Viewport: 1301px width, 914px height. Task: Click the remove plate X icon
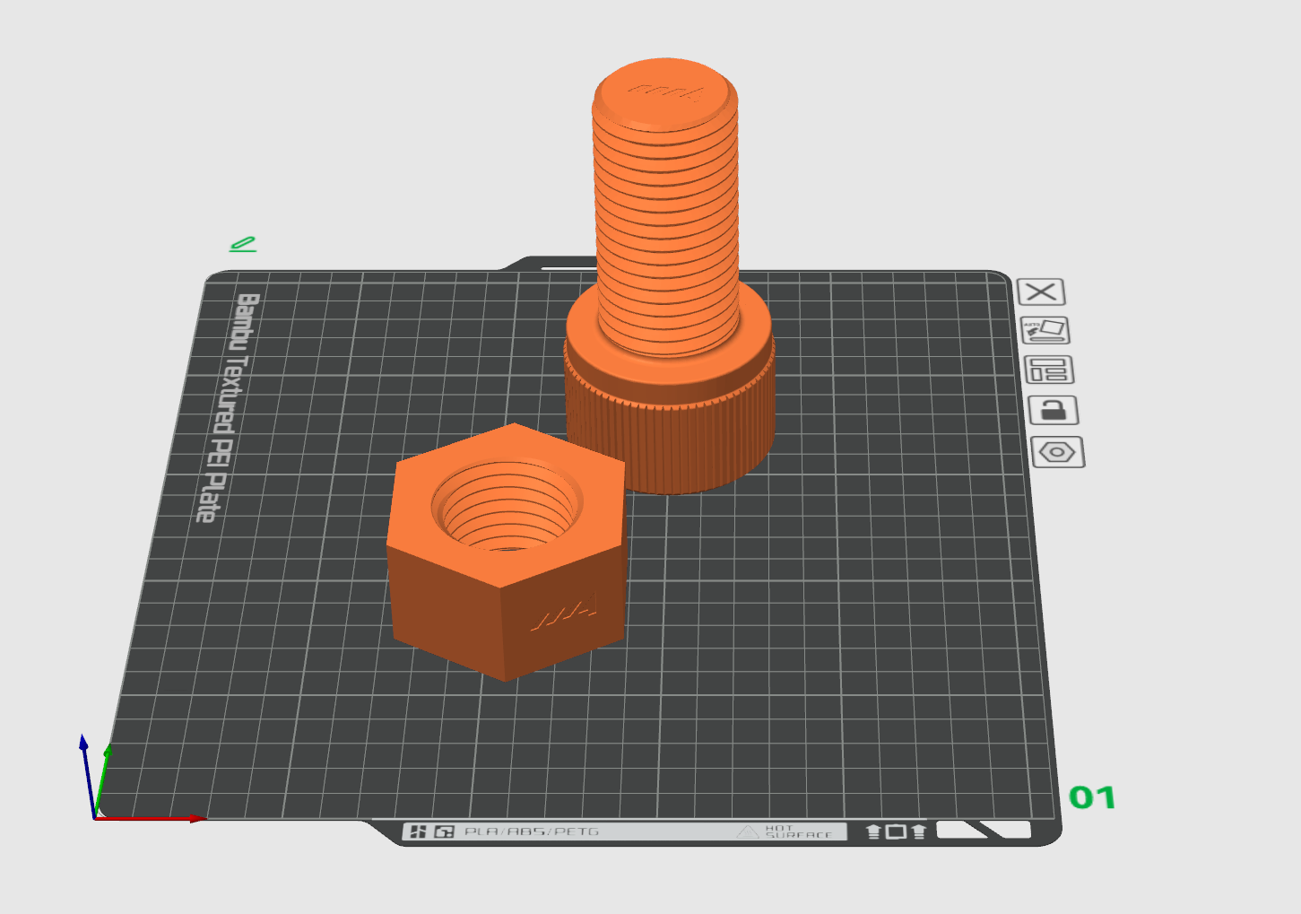pyautogui.click(x=1041, y=292)
